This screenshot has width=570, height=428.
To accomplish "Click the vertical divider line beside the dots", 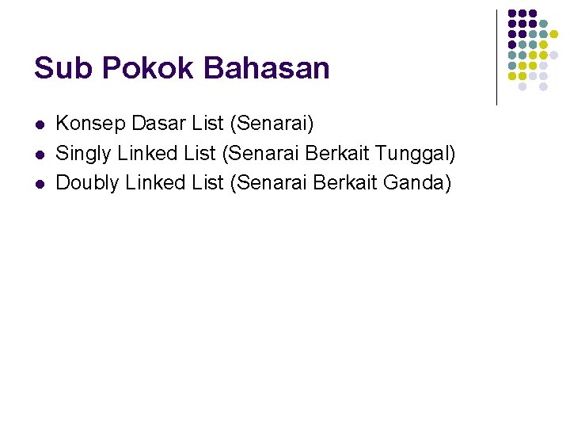I will [496, 58].
